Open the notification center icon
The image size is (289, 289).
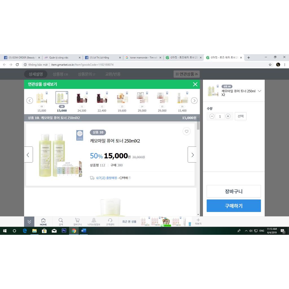(x=283, y=231)
